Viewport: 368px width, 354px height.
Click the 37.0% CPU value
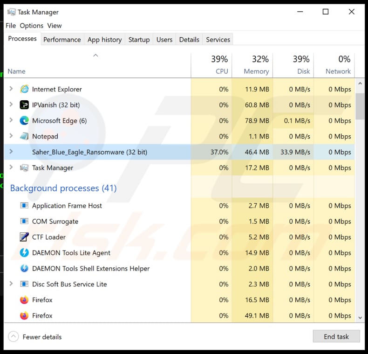[x=219, y=152]
